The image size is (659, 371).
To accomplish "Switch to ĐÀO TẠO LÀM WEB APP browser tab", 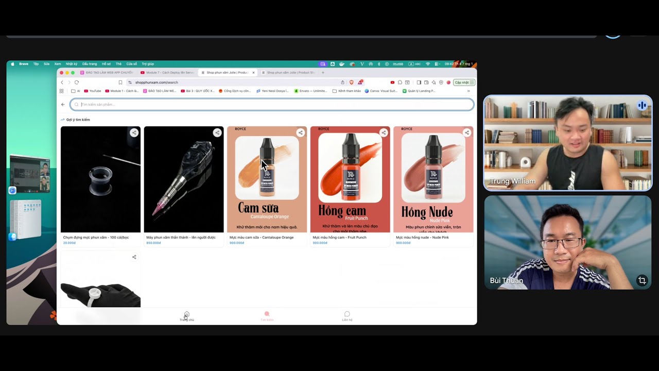I will pos(107,73).
